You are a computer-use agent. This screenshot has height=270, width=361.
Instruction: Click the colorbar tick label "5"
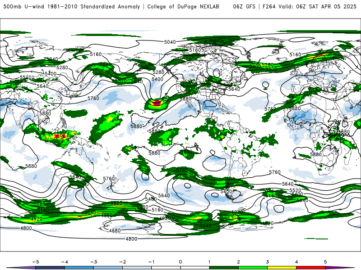tap(325, 262)
